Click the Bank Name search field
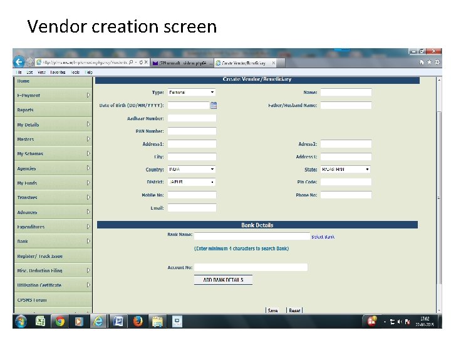The image size is (451, 338). pos(252,236)
